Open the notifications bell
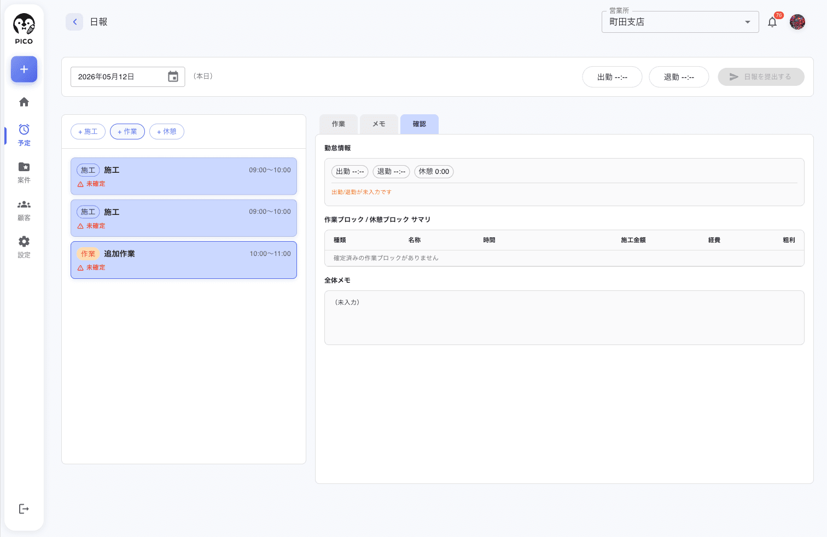This screenshot has height=537, width=827. [x=772, y=22]
